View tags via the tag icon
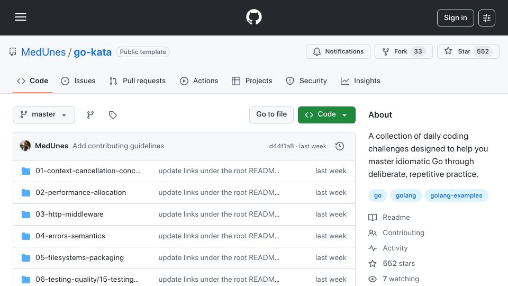 [x=113, y=115]
